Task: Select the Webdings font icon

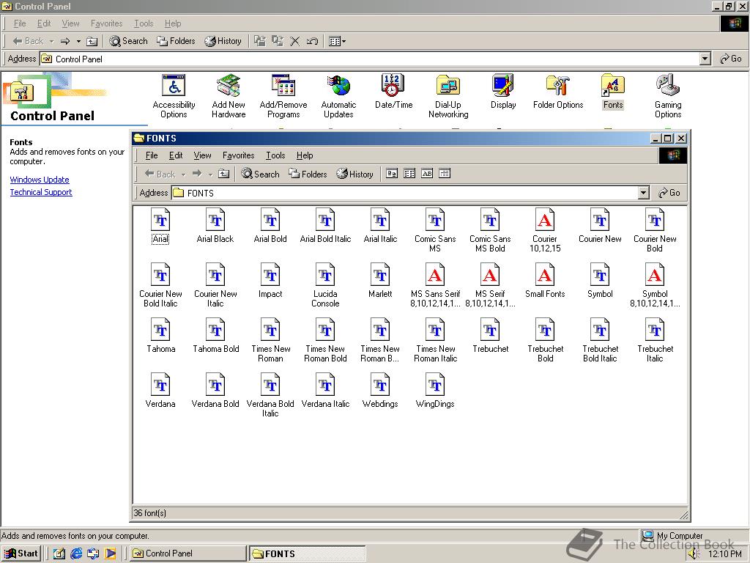Action: click(380, 386)
